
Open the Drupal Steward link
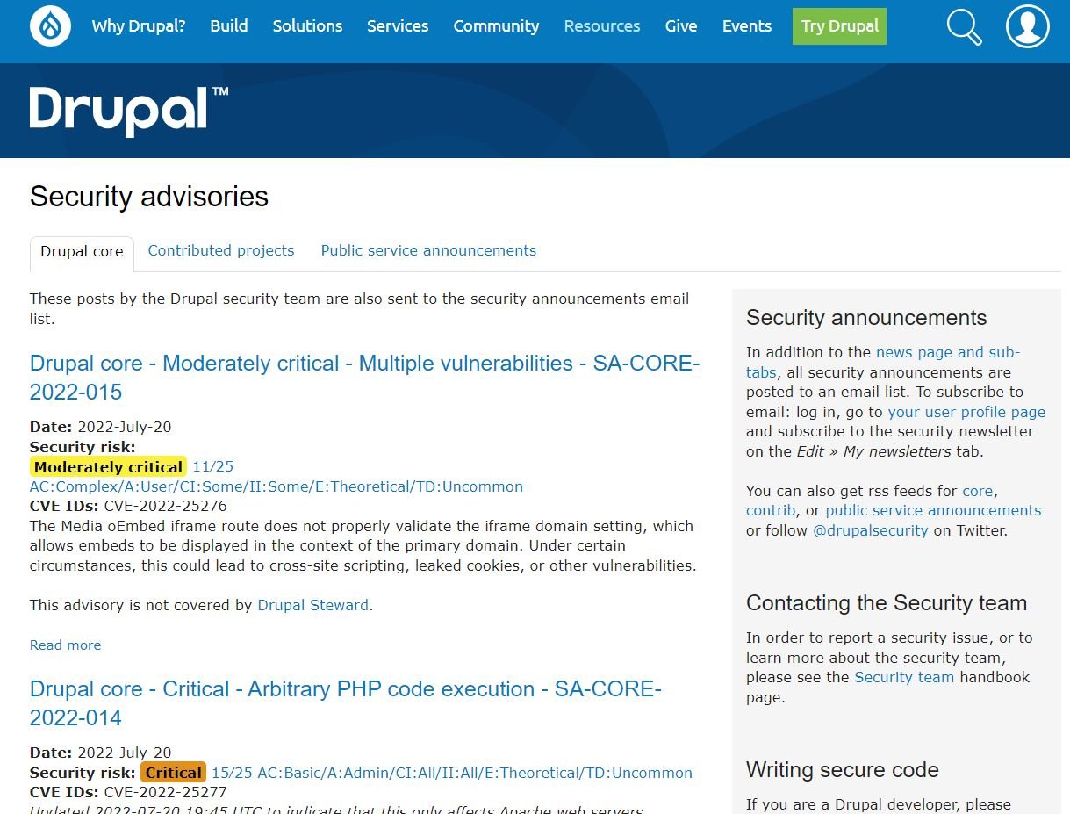[x=312, y=605]
